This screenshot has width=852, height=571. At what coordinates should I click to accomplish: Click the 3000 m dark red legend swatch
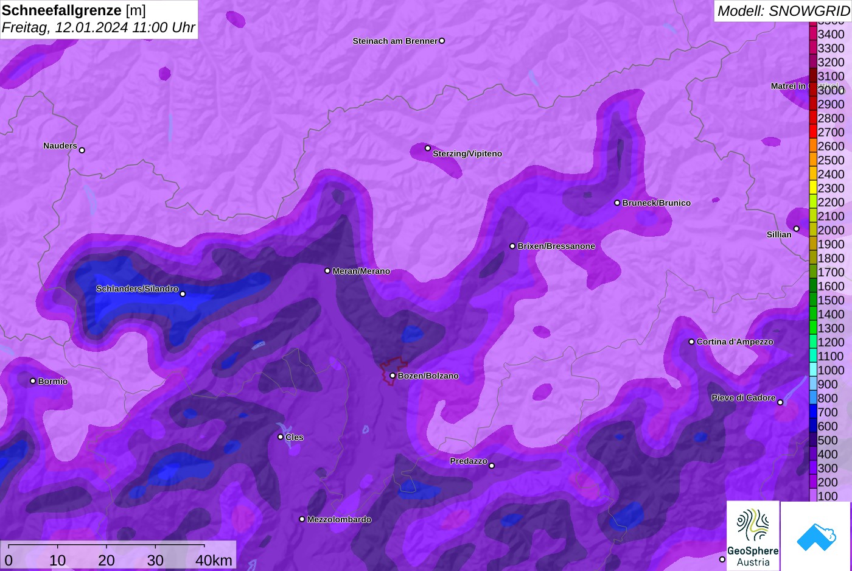point(813,89)
